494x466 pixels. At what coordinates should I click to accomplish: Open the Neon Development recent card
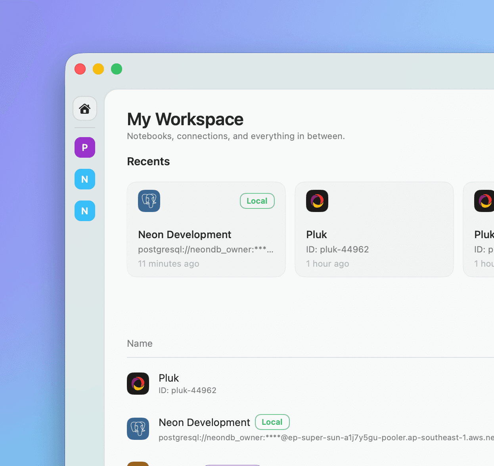click(206, 229)
